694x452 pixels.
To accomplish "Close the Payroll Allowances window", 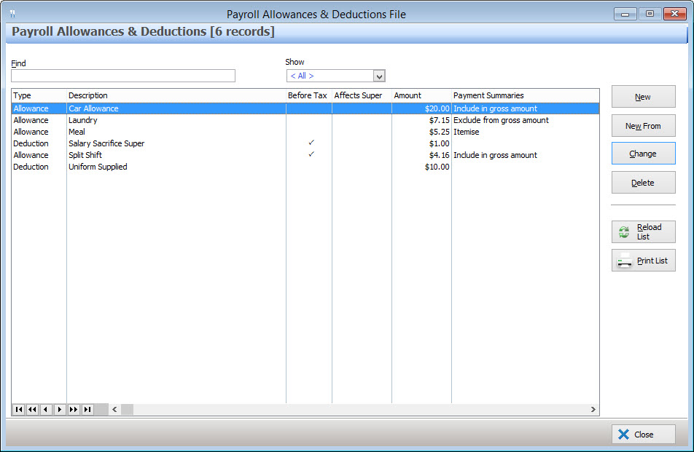I will (643, 434).
